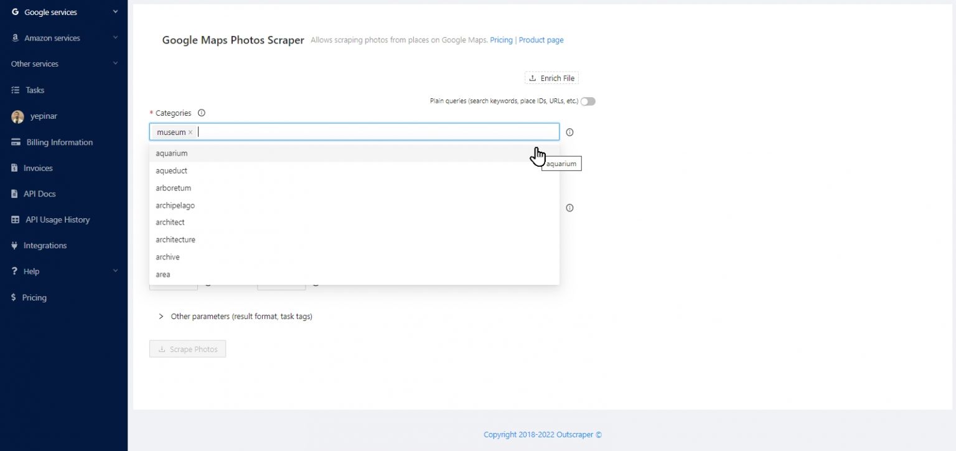The image size is (956, 451).
Task: Click the Google services G icon
Action: (16, 11)
